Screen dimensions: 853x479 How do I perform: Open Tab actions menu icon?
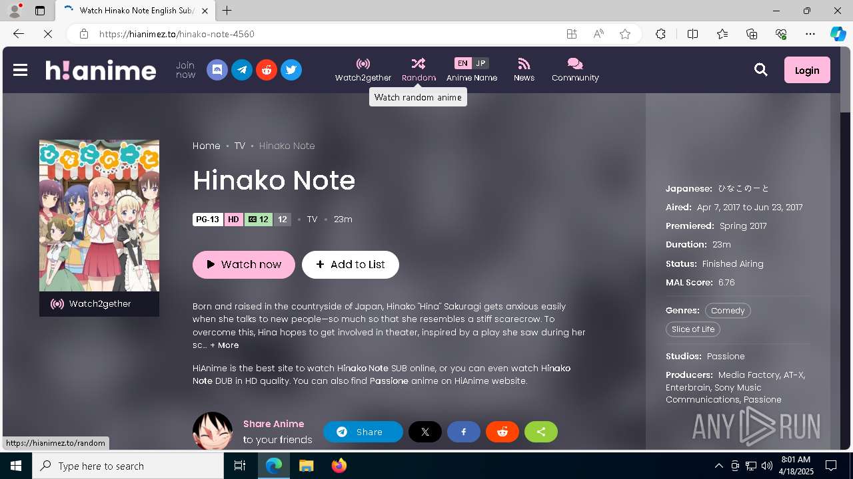pos(40,11)
